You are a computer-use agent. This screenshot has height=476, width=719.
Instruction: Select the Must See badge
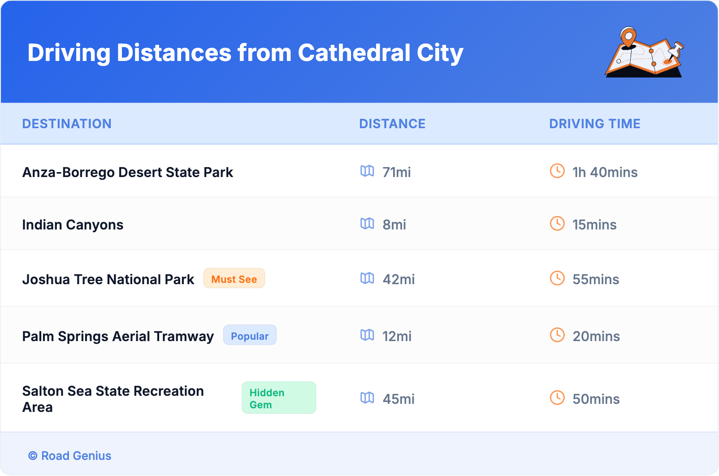click(234, 279)
